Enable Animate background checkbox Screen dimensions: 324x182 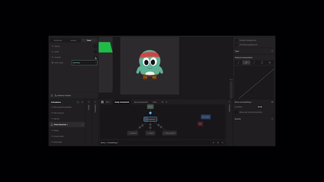[x=237, y=44]
